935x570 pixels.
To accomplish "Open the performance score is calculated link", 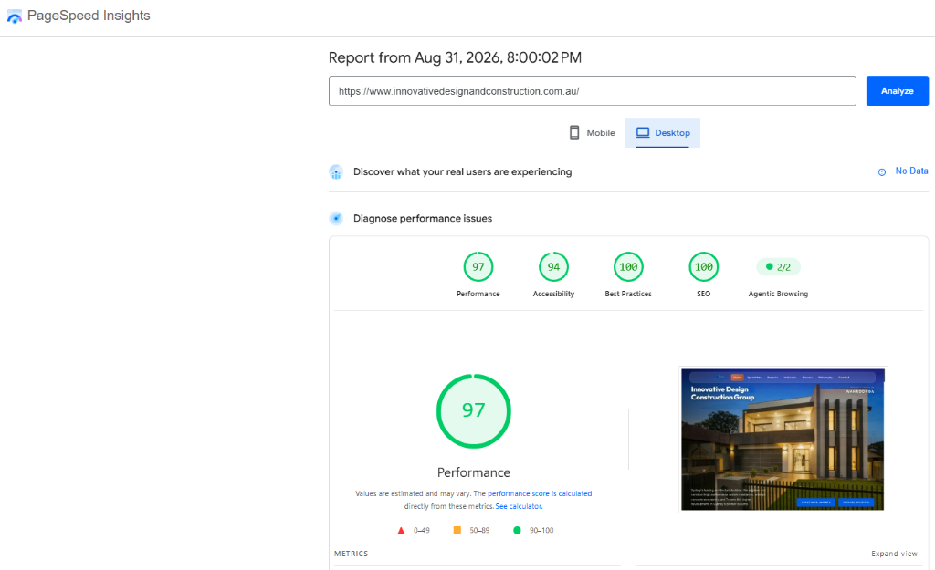I will tap(540, 493).
